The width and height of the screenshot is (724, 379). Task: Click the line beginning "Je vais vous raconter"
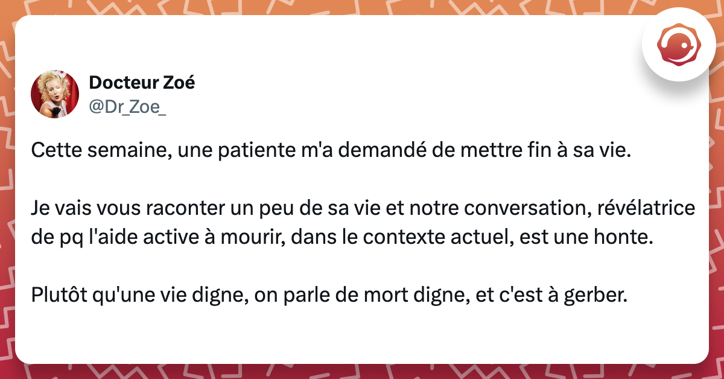click(362, 209)
